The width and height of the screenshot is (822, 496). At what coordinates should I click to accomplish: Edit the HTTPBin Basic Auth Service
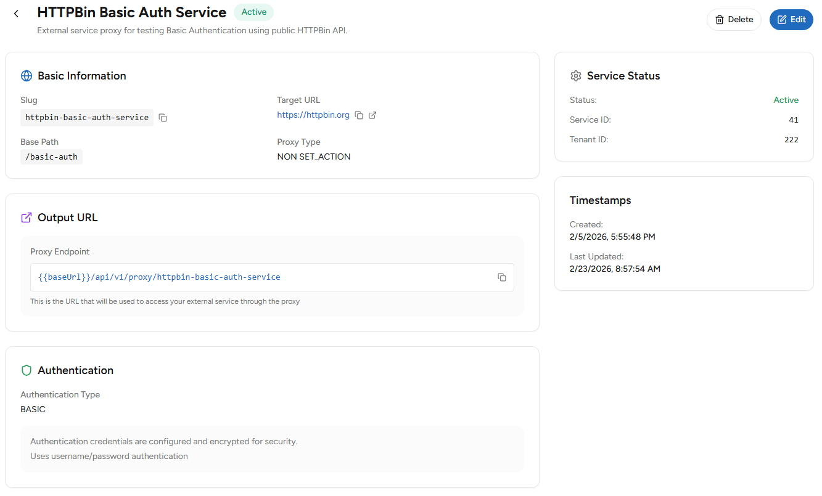coord(791,20)
